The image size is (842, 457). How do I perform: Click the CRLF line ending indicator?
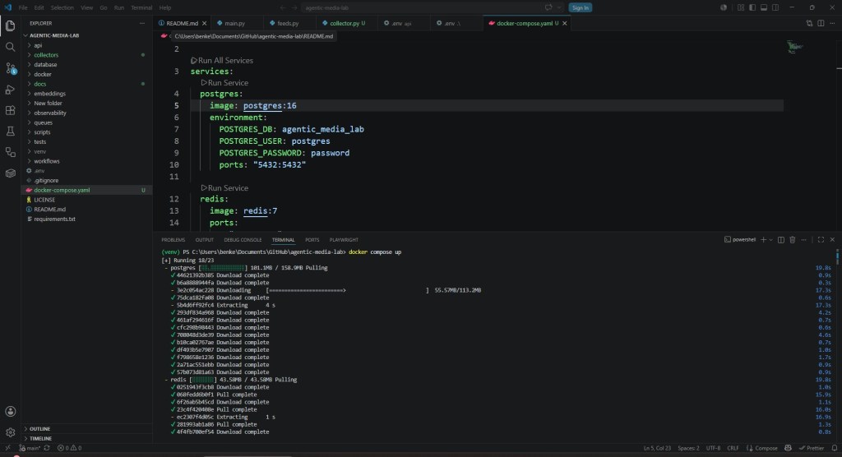733,448
